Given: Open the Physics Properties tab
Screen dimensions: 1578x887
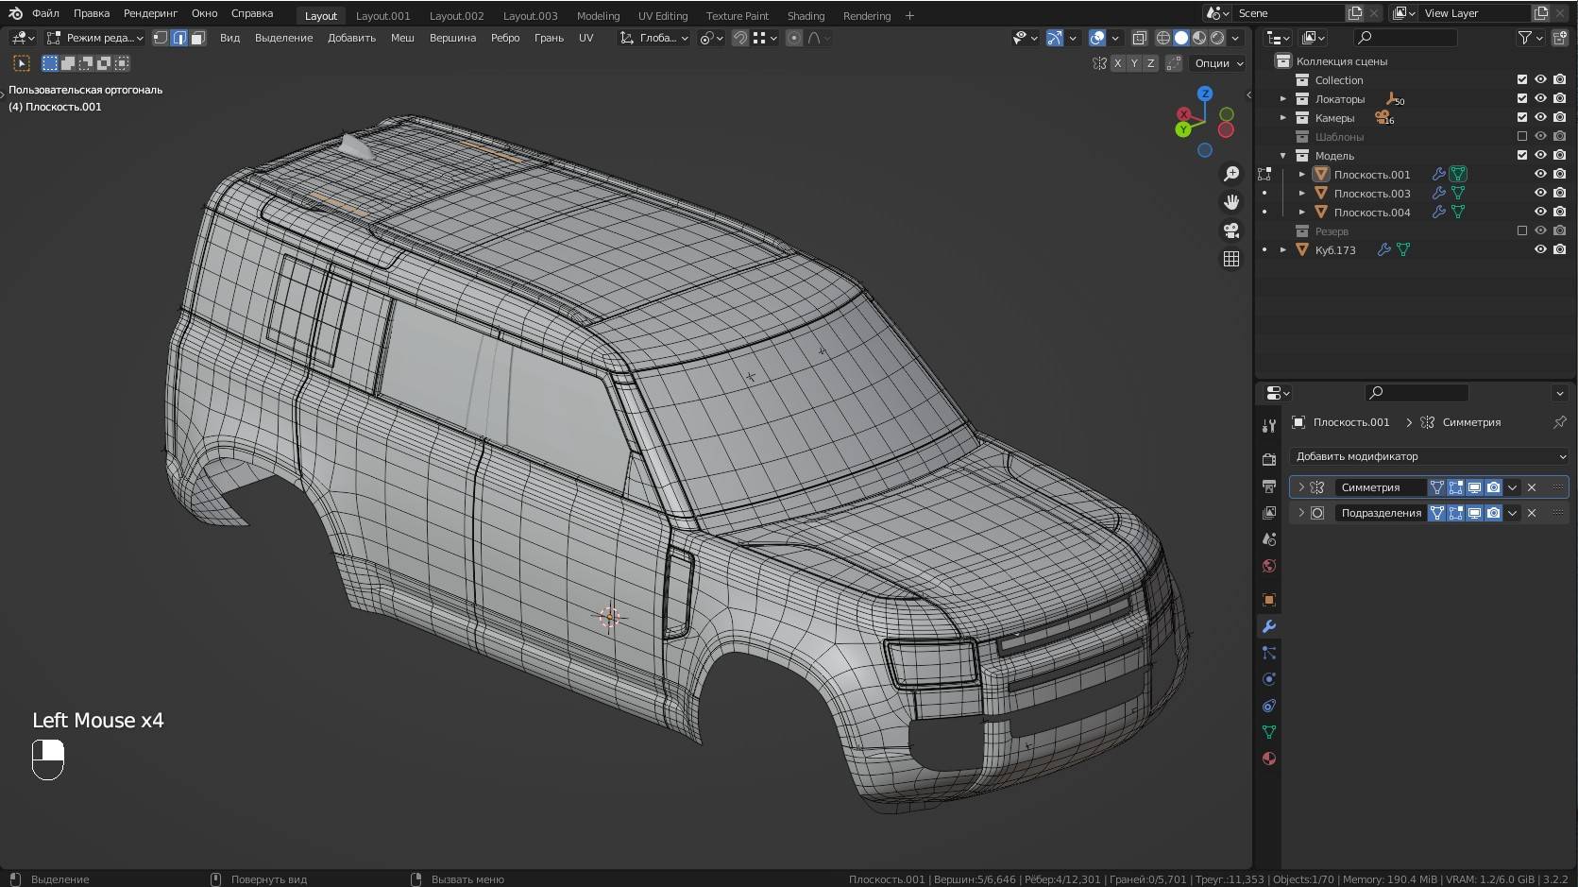Looking at the screenshot, I should coord(1269,679).
